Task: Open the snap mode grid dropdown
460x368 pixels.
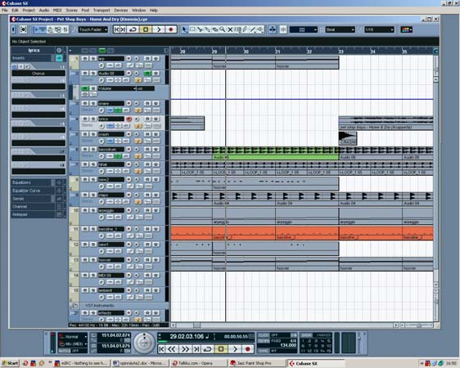Action: click(x=304, y=29)
